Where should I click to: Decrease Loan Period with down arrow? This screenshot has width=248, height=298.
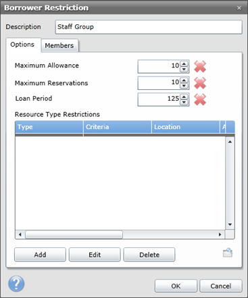coord(184,102)
